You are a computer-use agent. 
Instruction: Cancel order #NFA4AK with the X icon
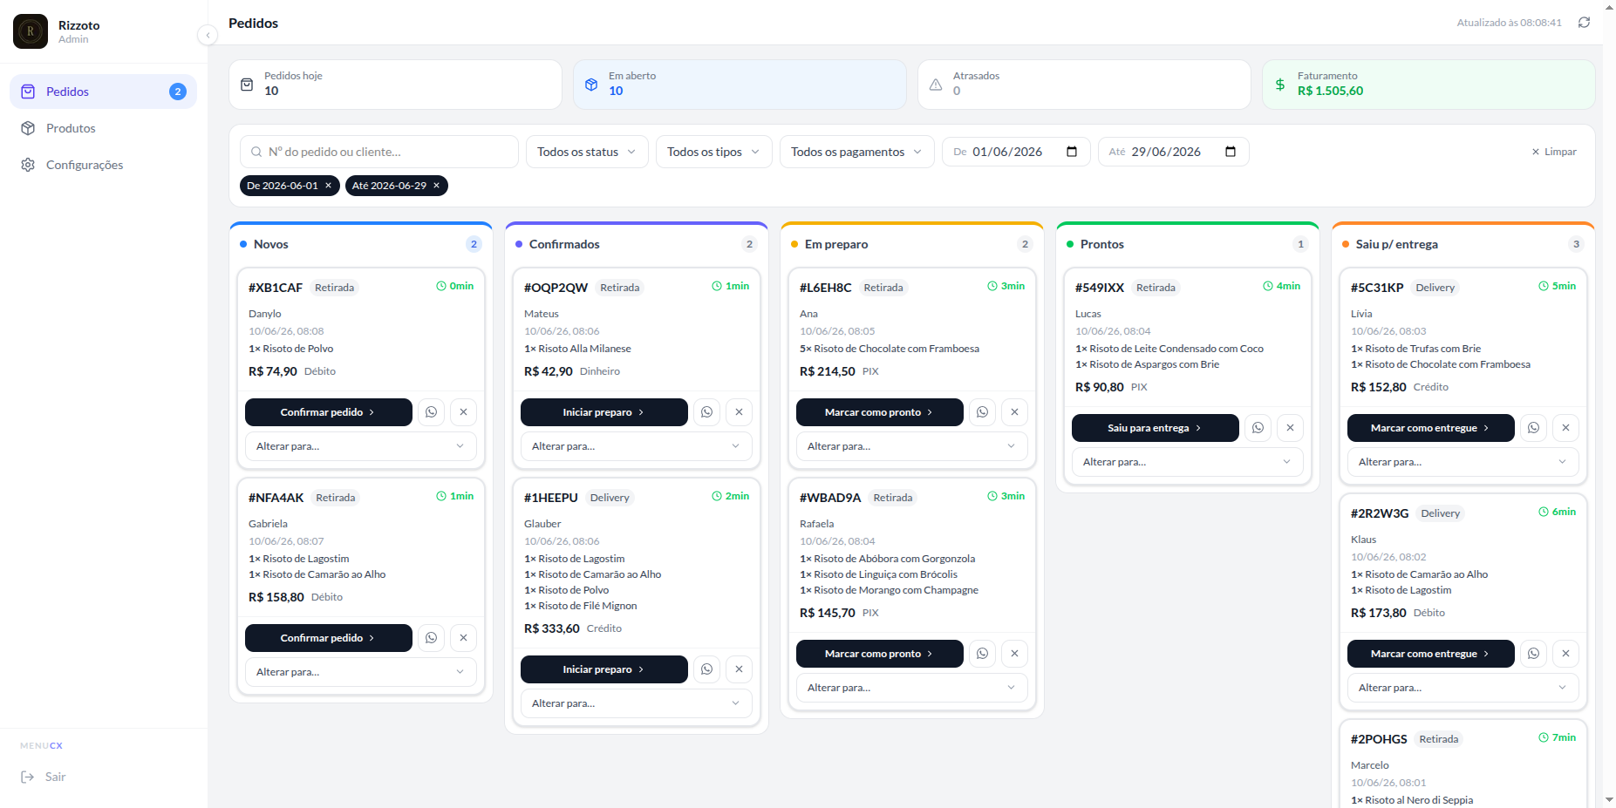463,638
